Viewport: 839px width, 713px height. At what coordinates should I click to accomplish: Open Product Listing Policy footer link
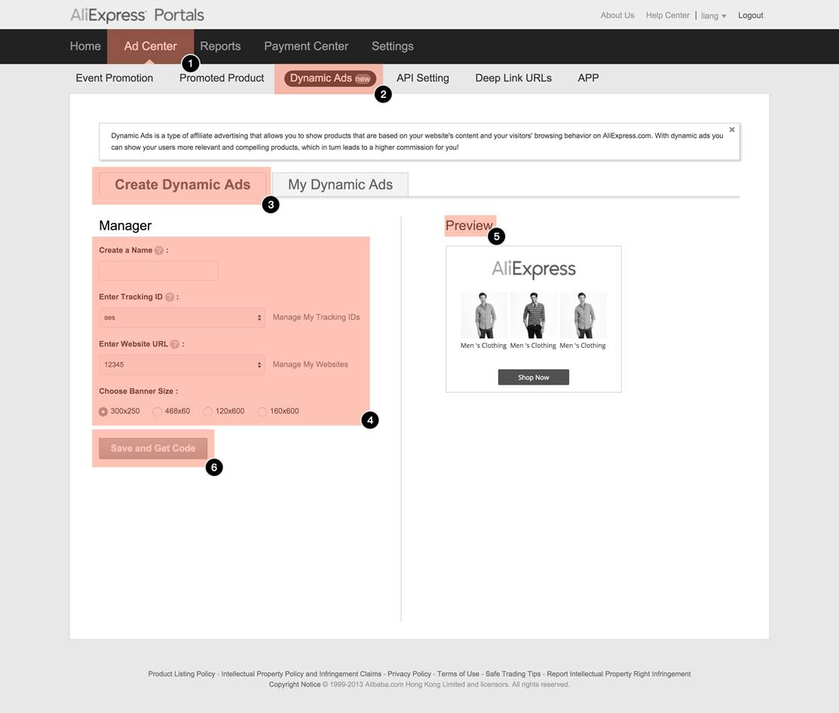pyautogui.click(x=182, y=674)
